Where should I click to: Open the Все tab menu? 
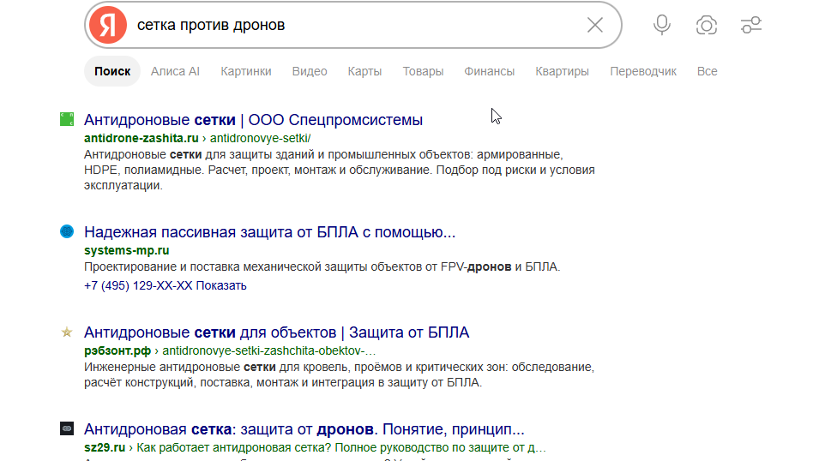click(708, 71)
